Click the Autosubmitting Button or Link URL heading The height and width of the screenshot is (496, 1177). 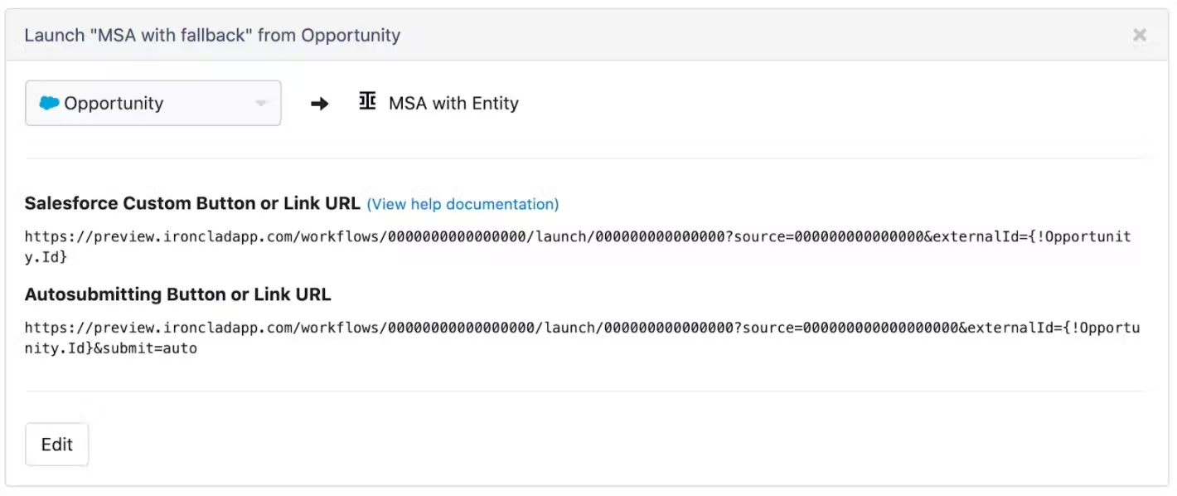click(x=177, y=294)
